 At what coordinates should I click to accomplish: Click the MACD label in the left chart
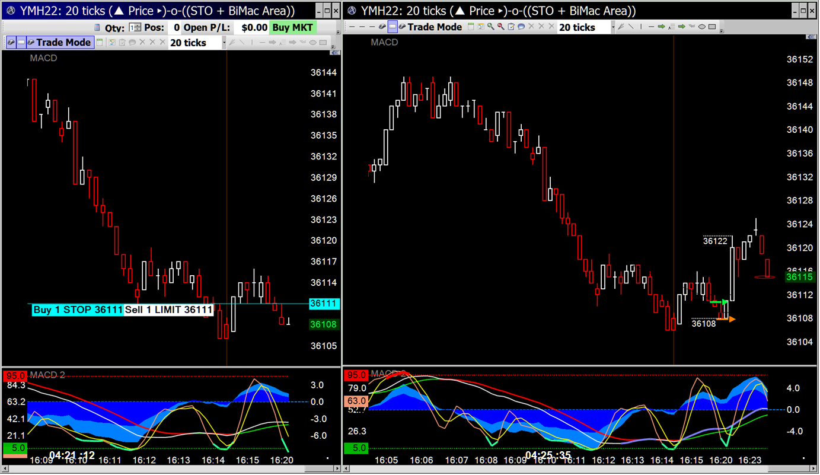43,58
